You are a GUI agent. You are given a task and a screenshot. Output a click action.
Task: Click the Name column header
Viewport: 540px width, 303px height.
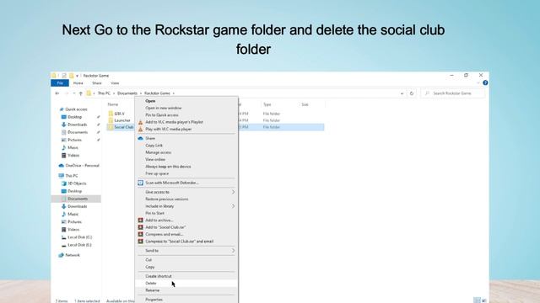113,104
